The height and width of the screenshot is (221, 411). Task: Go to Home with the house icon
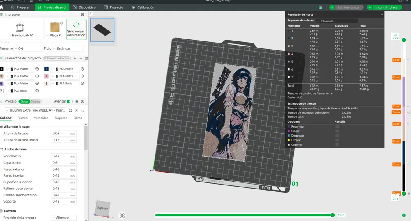(2, 7)
